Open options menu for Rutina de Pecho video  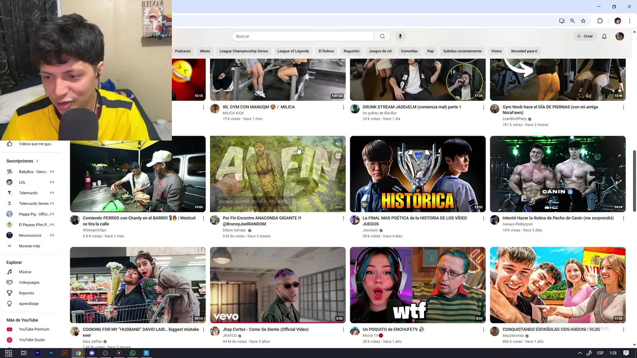623,218
